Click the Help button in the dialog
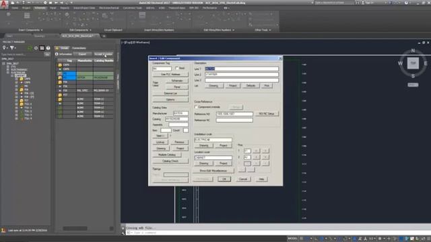The image size is (431, 242). click(x=261, y=179)
